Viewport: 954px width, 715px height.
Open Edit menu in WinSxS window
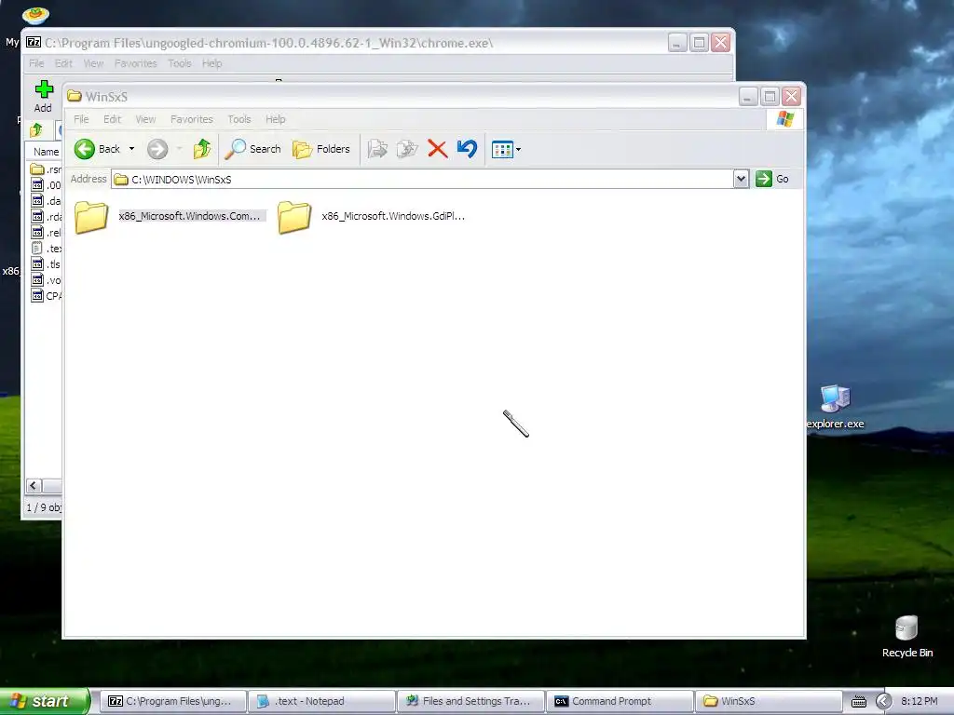[112, 119]
